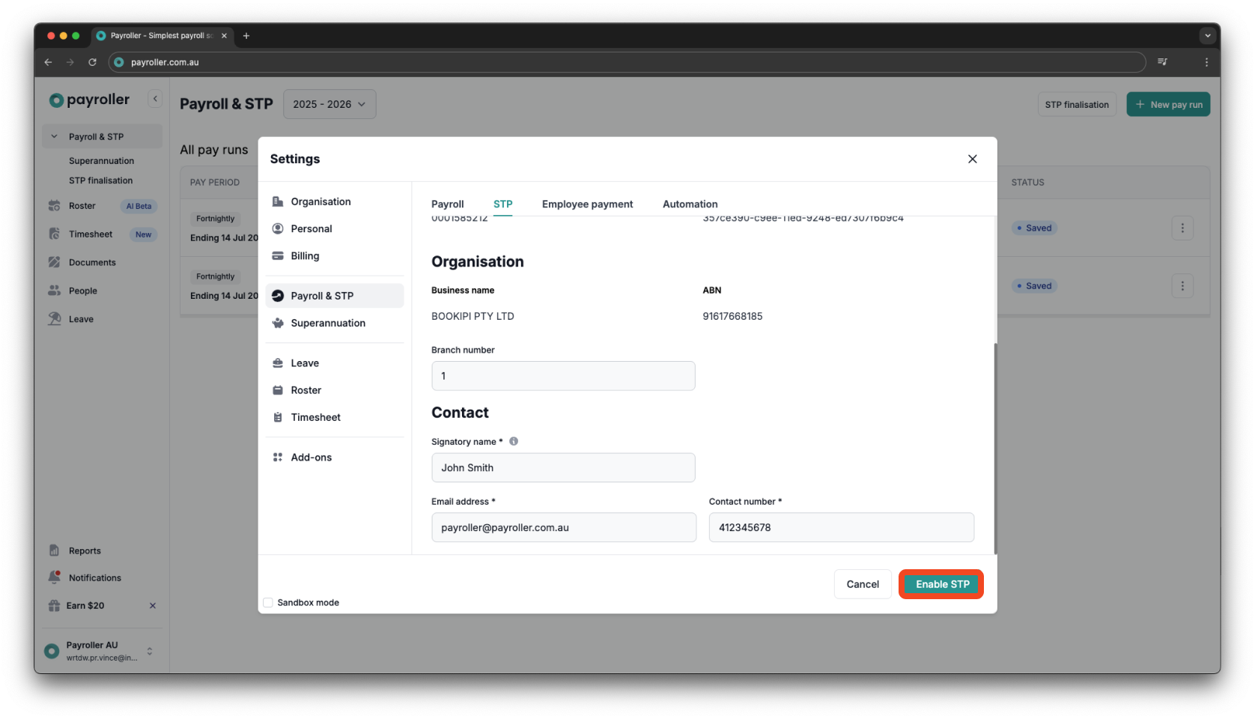1255x719 pixels.
Task: Click the browser address bar
Action: [x=627, y=62]
